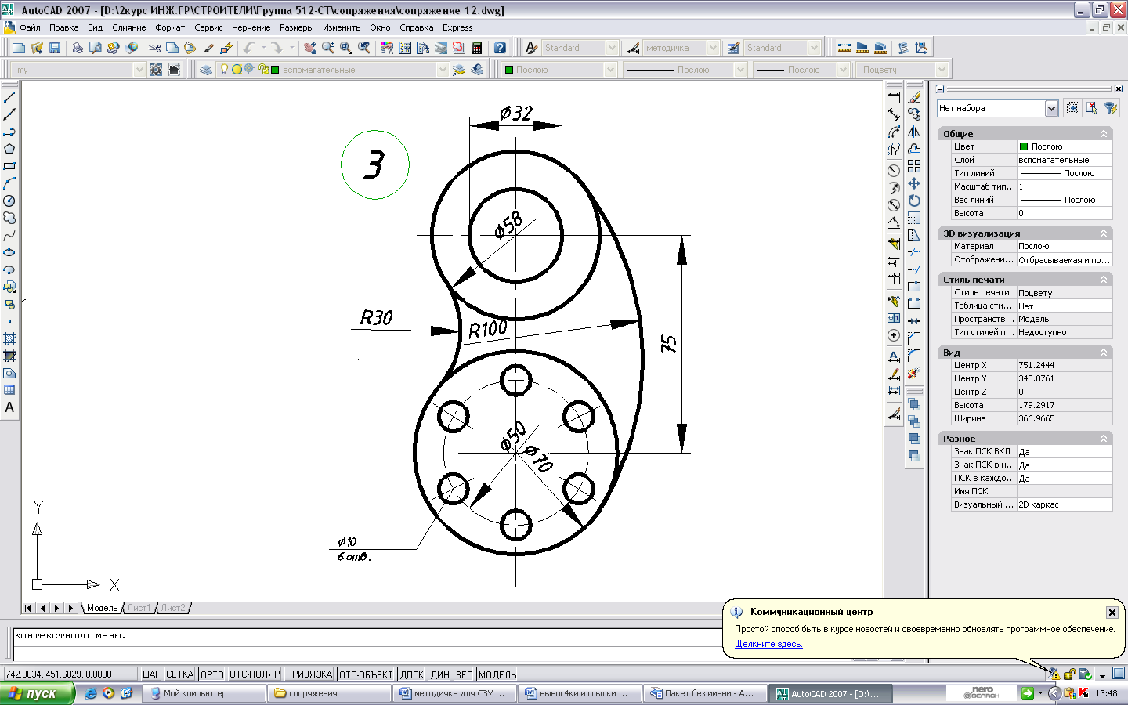
Task: Click the Save drawing icon
Action: click(55, 48)
